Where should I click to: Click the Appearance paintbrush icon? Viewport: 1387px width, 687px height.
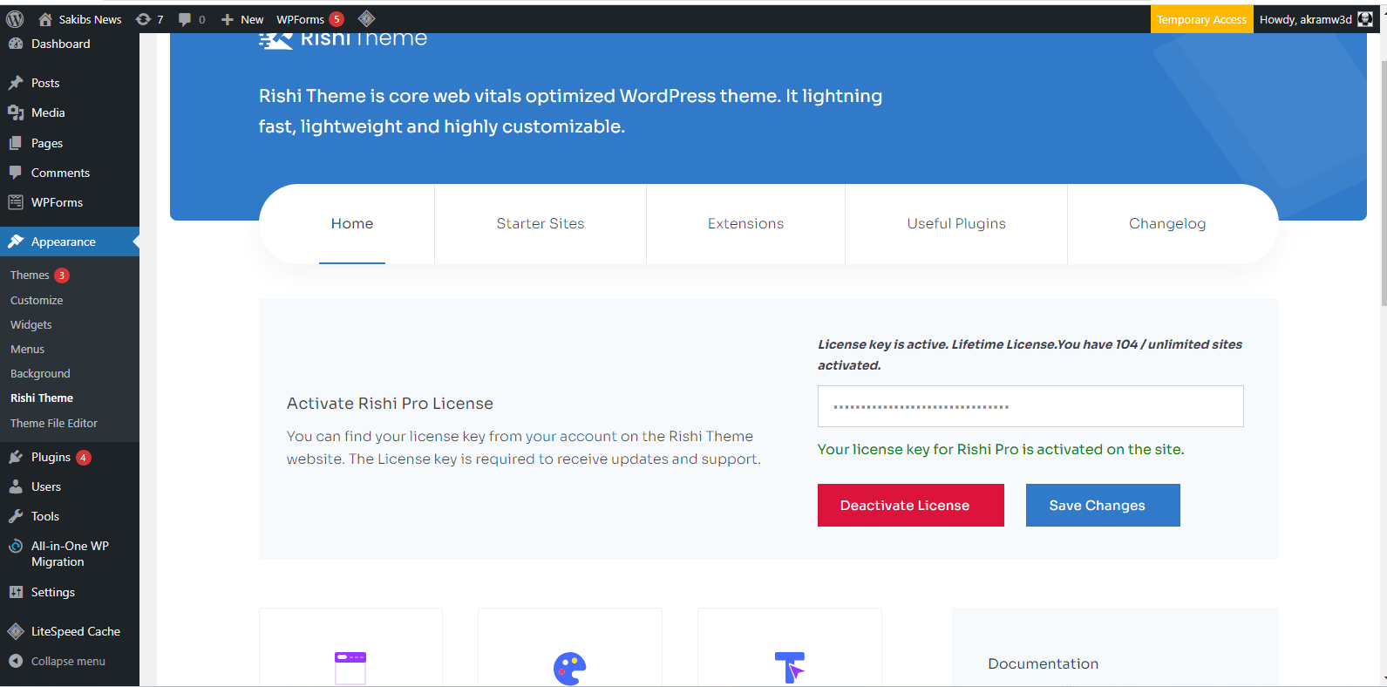pyautogui.click(x=16, y=241)
